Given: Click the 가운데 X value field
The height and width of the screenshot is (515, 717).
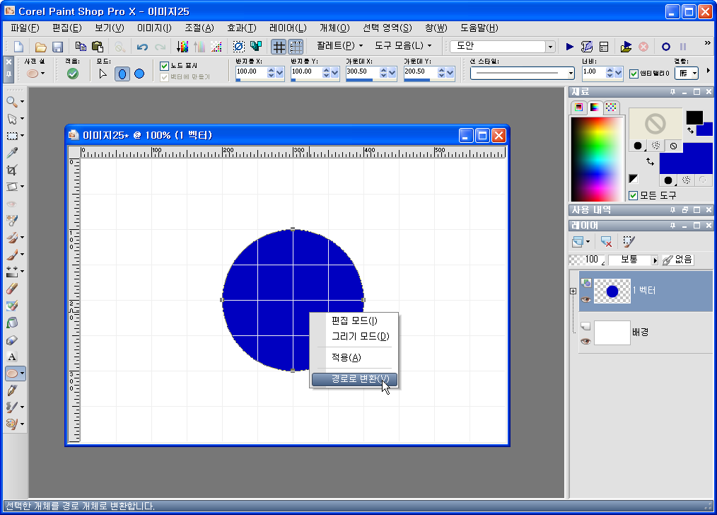Looking at the screenshot, I should pyautogui.click(x=362, y=72).
